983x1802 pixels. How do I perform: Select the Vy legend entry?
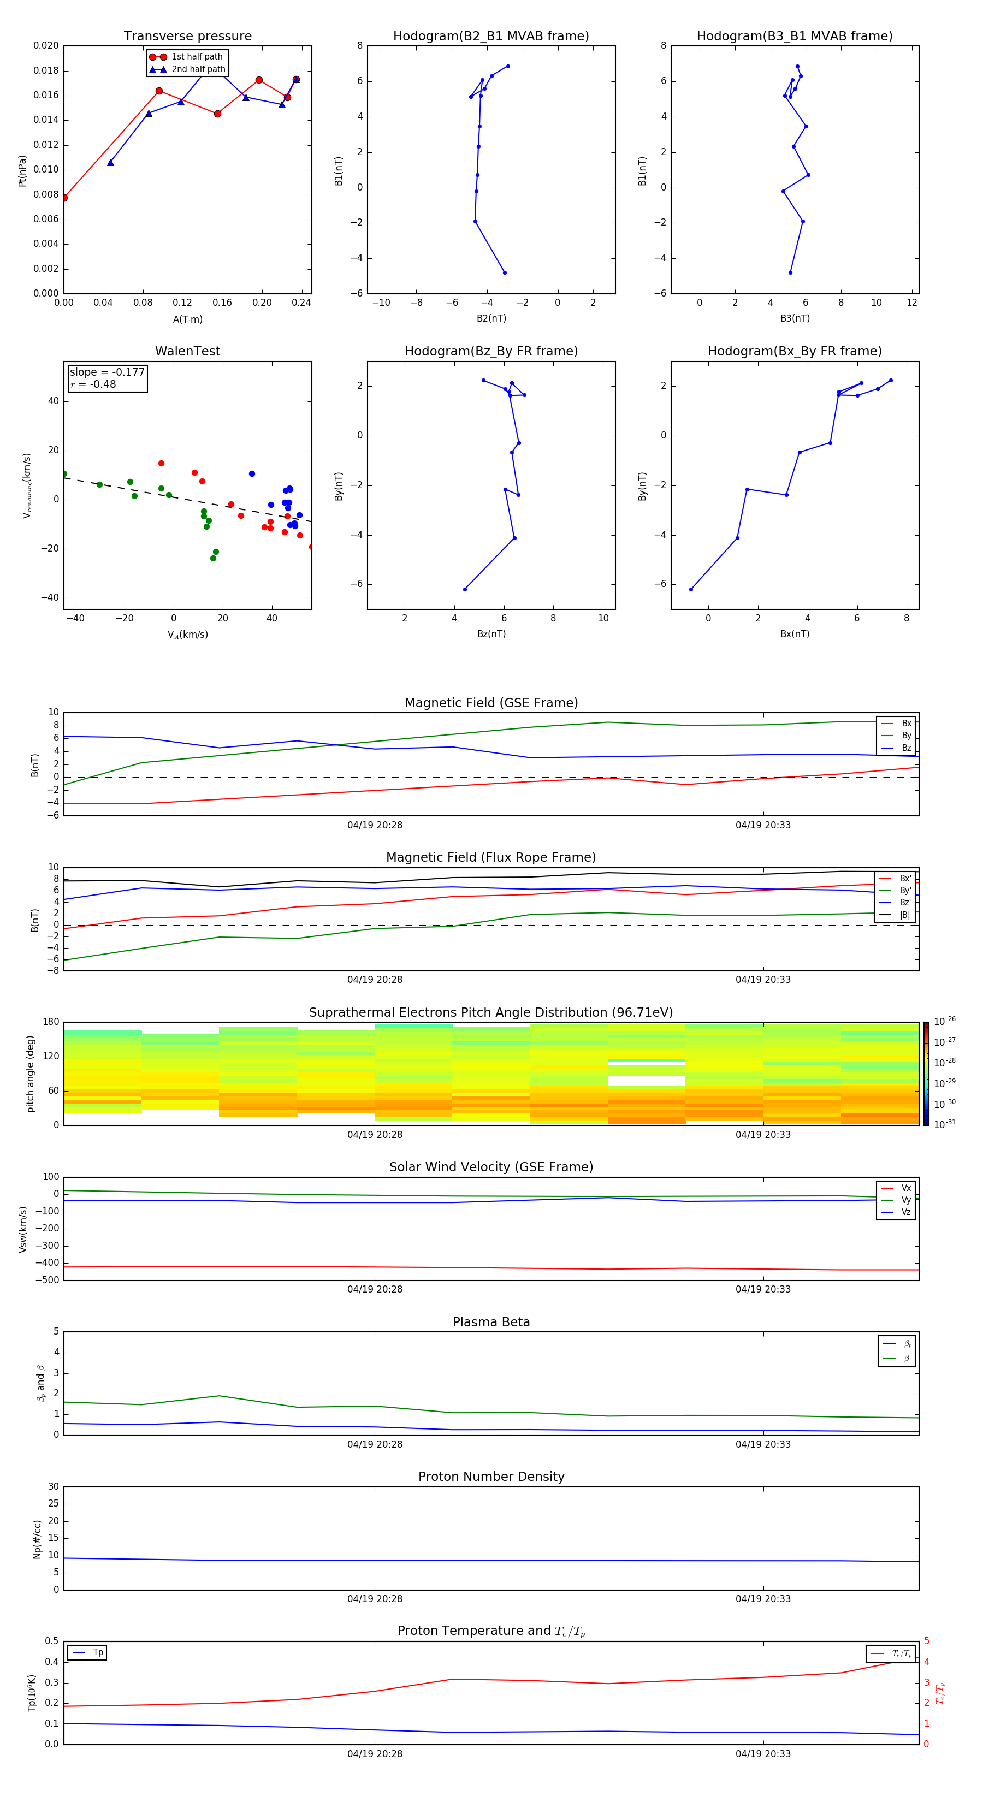[x=896, y=1200]
